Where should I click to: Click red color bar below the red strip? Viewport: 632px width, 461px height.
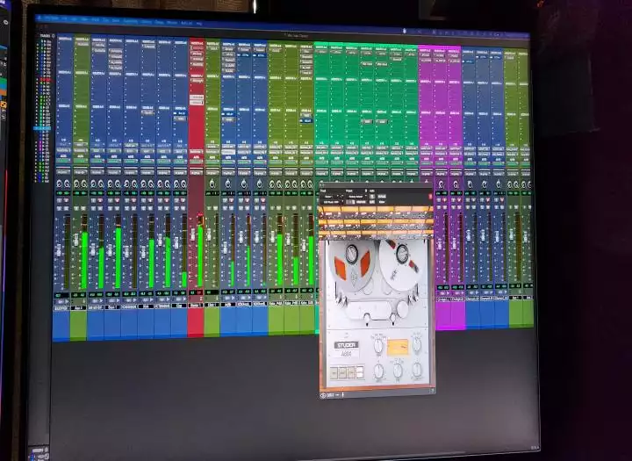click(x=196, y=322)
